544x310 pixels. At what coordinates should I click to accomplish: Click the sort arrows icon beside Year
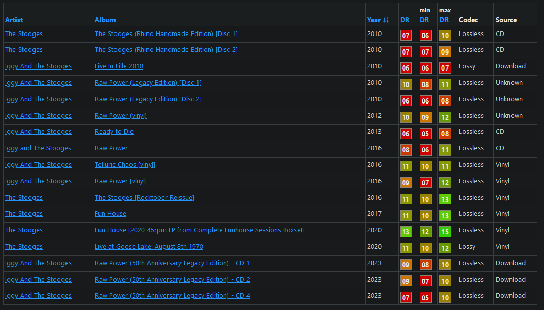tap(386, 20)
